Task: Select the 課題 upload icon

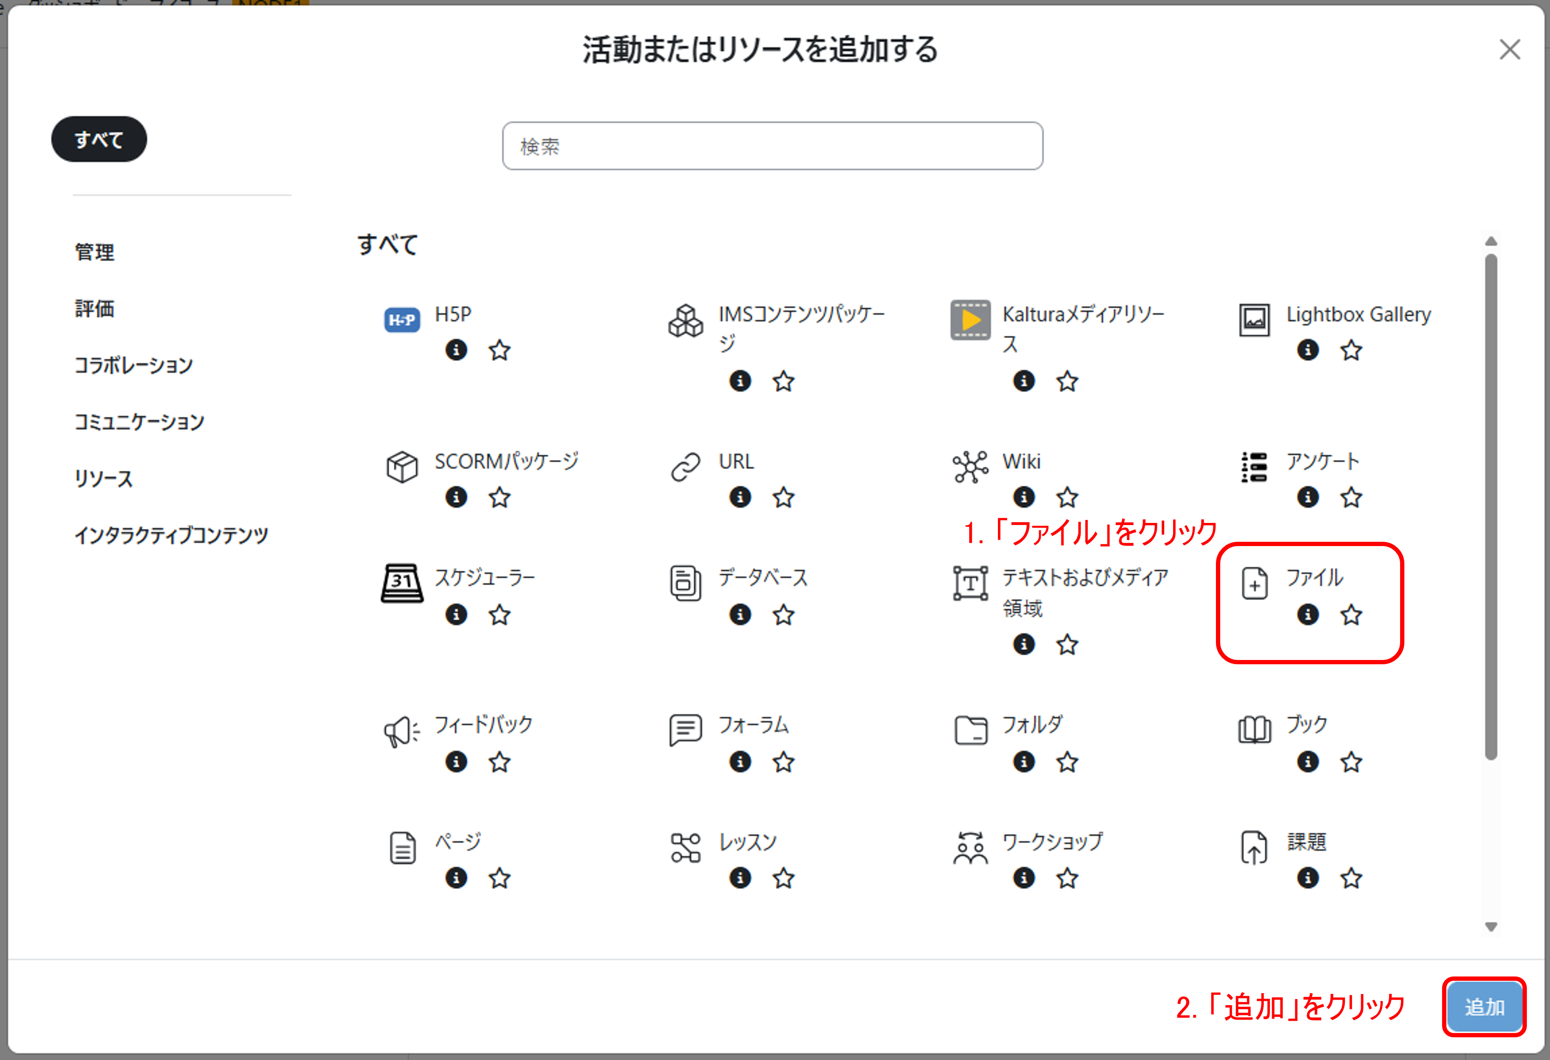Action: point(1254,848)
